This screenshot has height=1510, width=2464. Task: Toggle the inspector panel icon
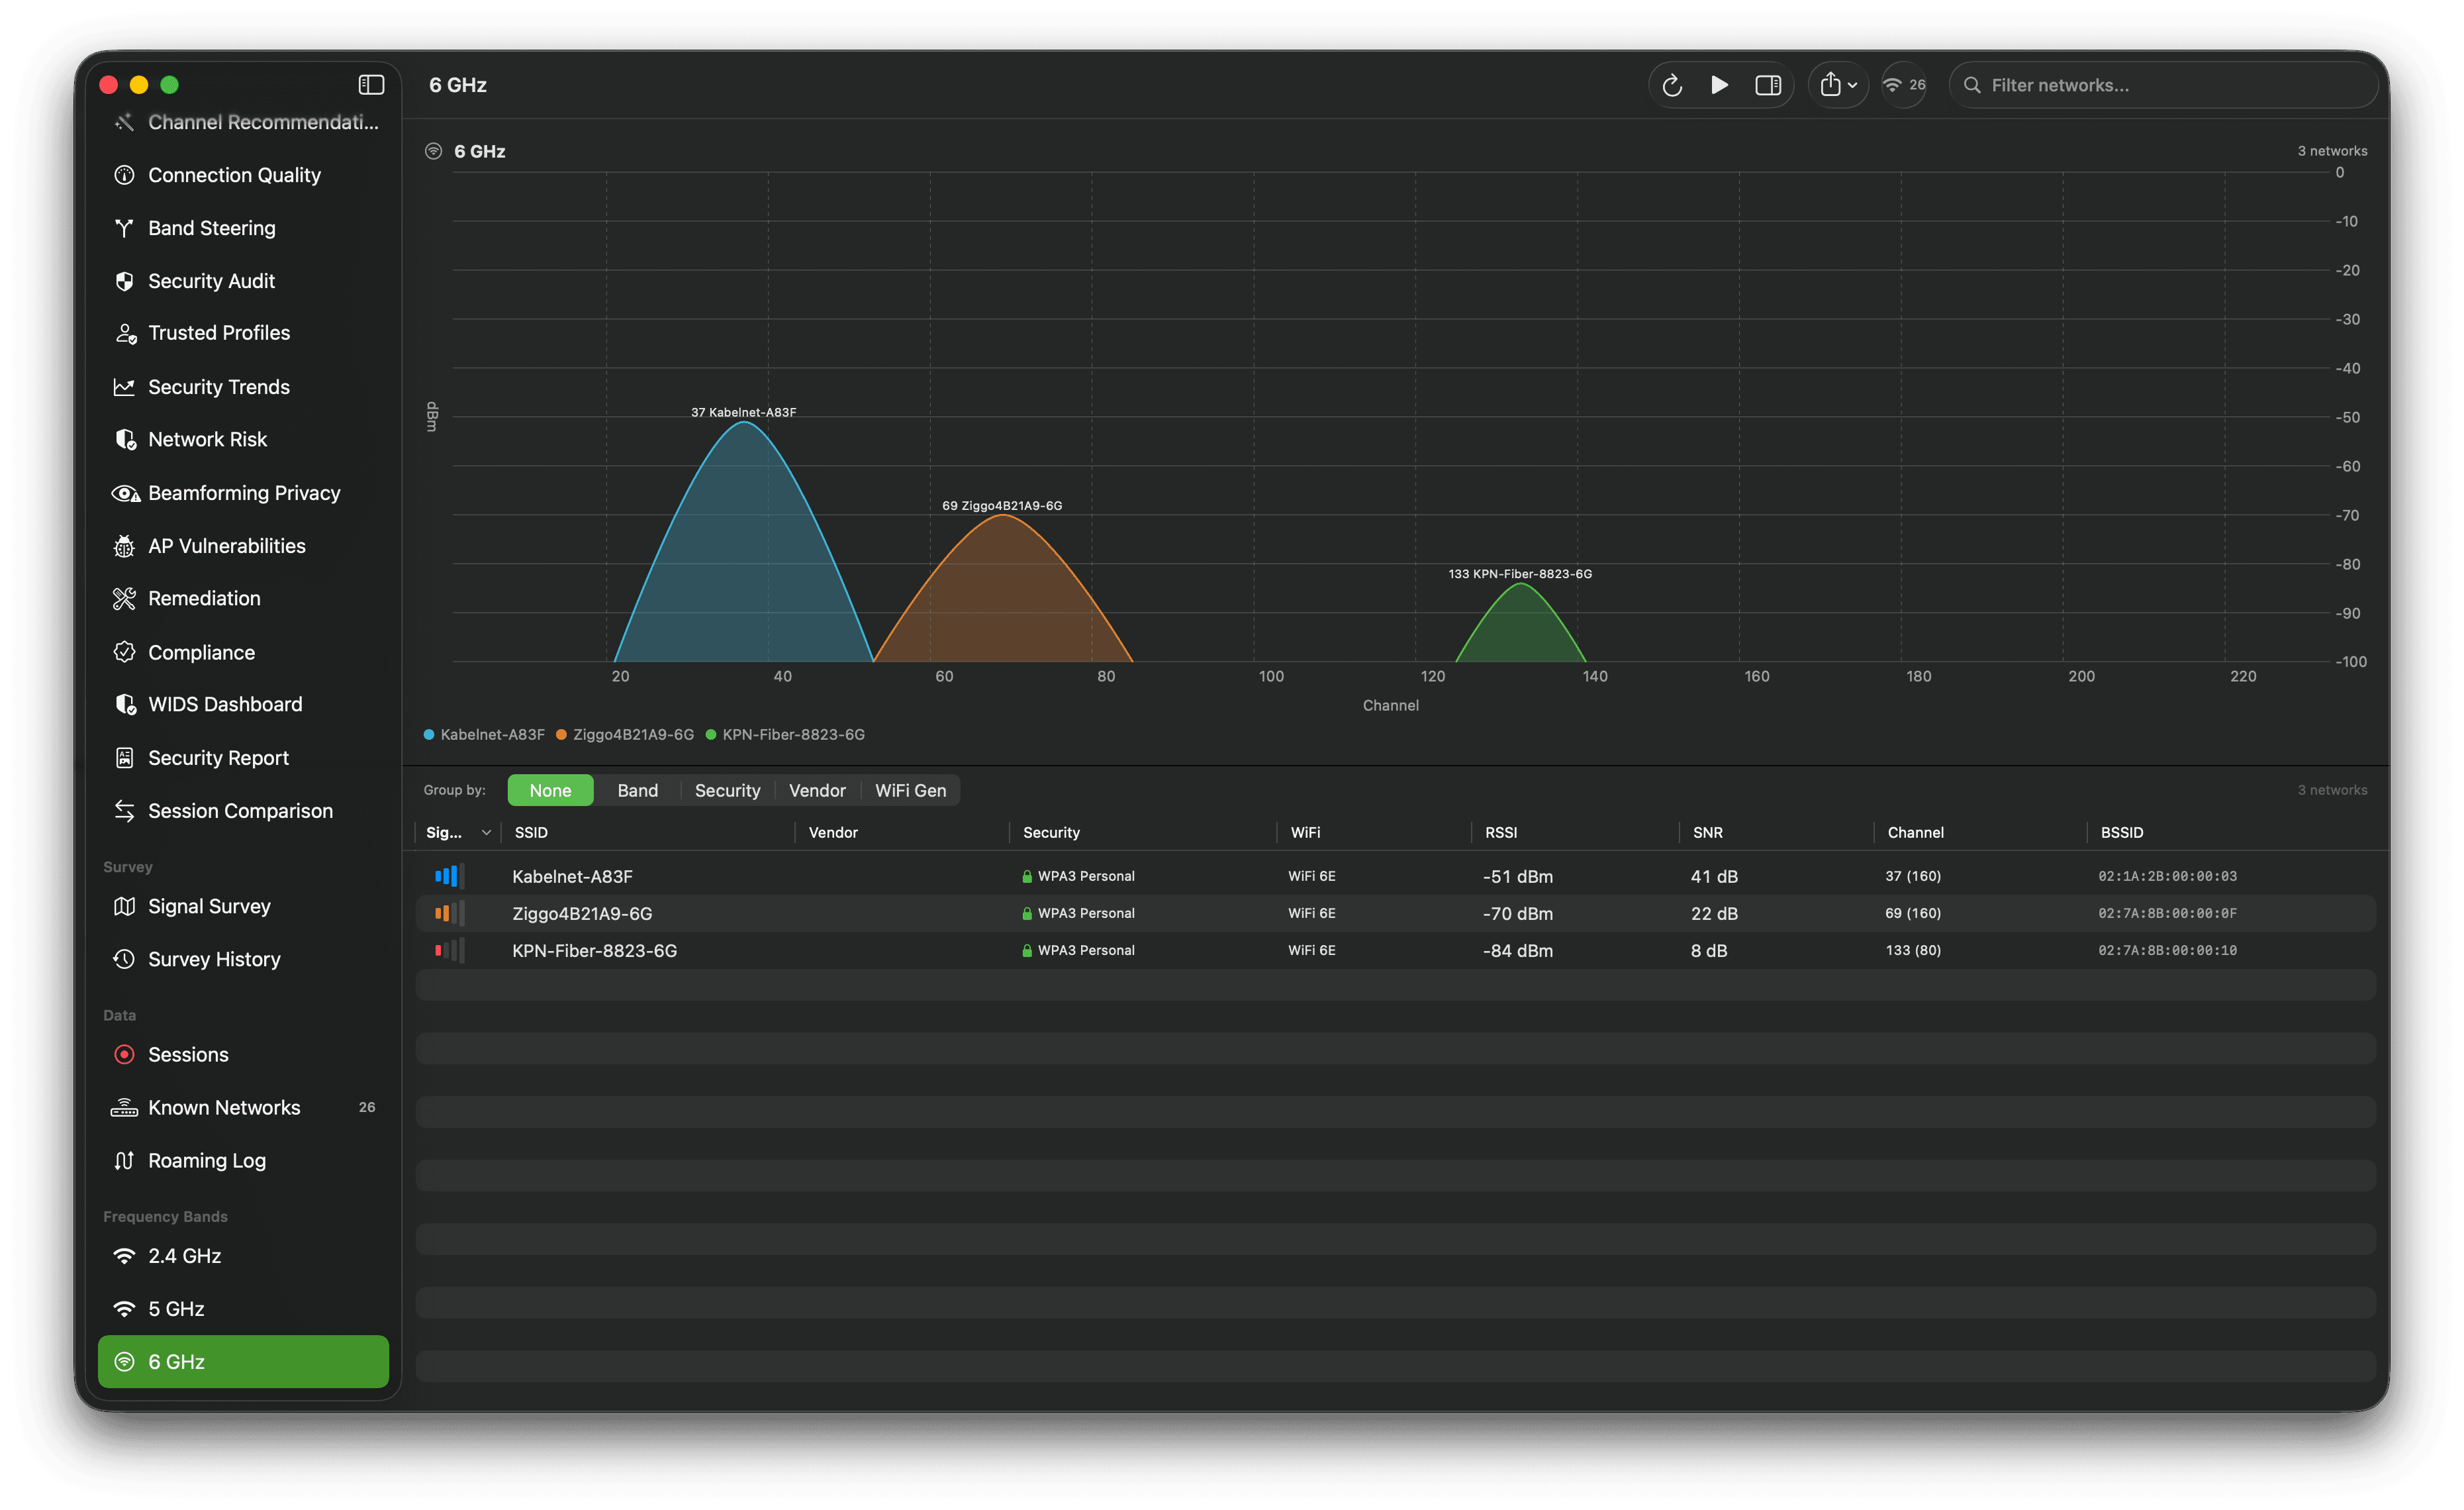(x=1768, y=85)
